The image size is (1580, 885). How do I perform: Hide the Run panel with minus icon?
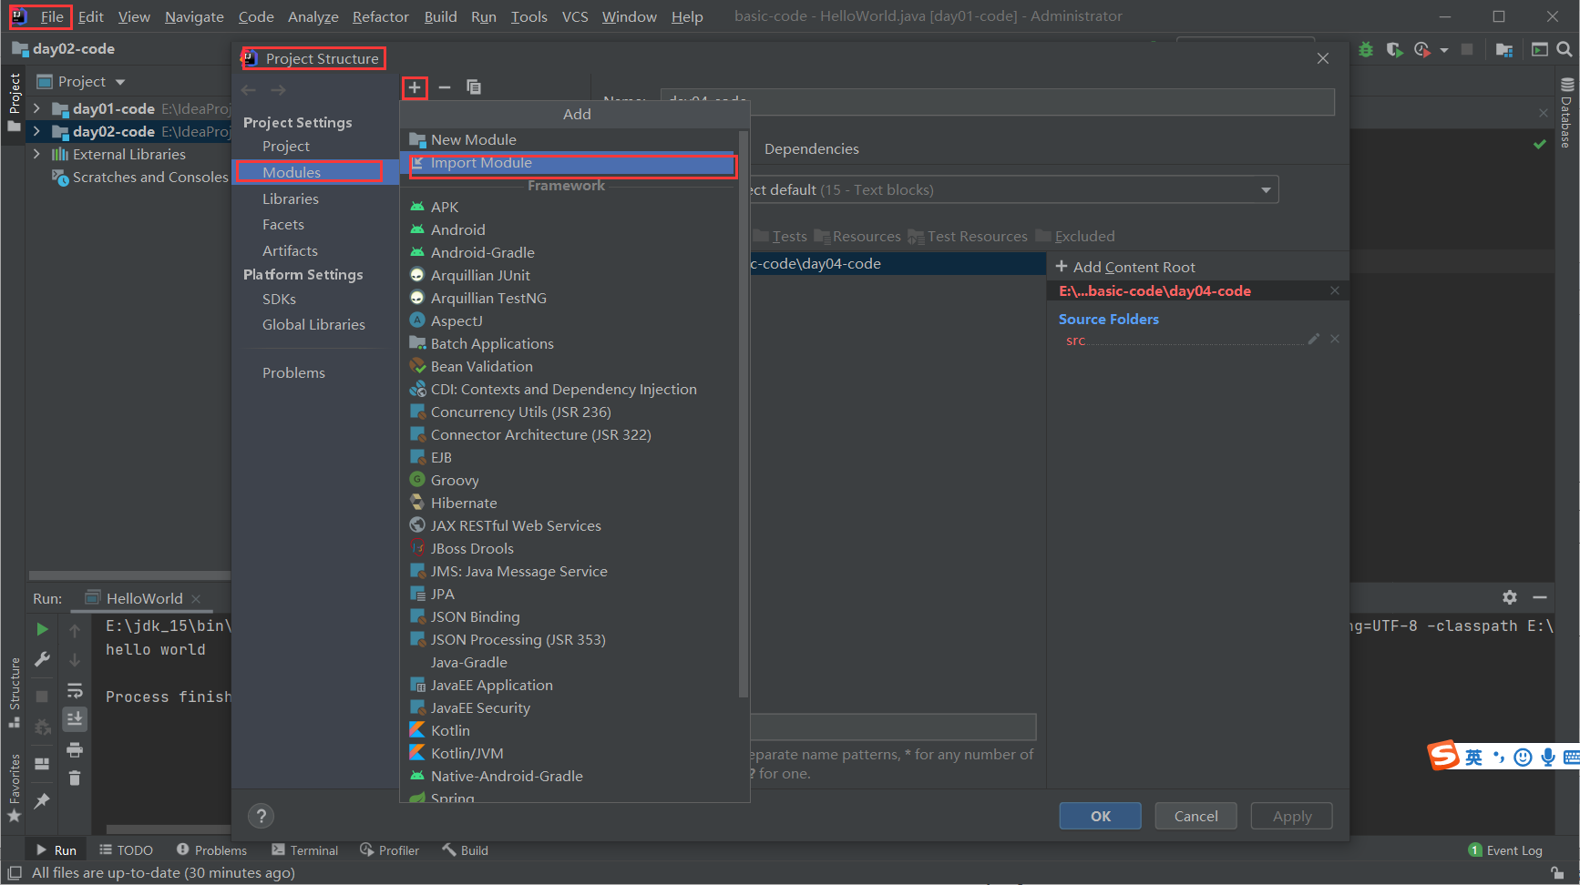click(1540, 597)
